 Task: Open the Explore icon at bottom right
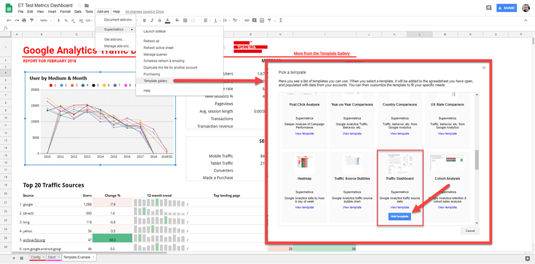tap(527, 258)
